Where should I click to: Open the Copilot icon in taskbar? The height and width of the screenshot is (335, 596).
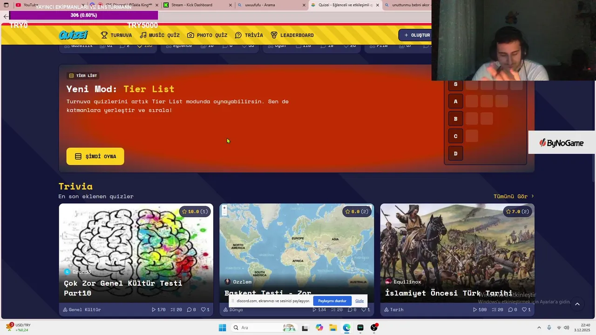[x=319, y=328]
